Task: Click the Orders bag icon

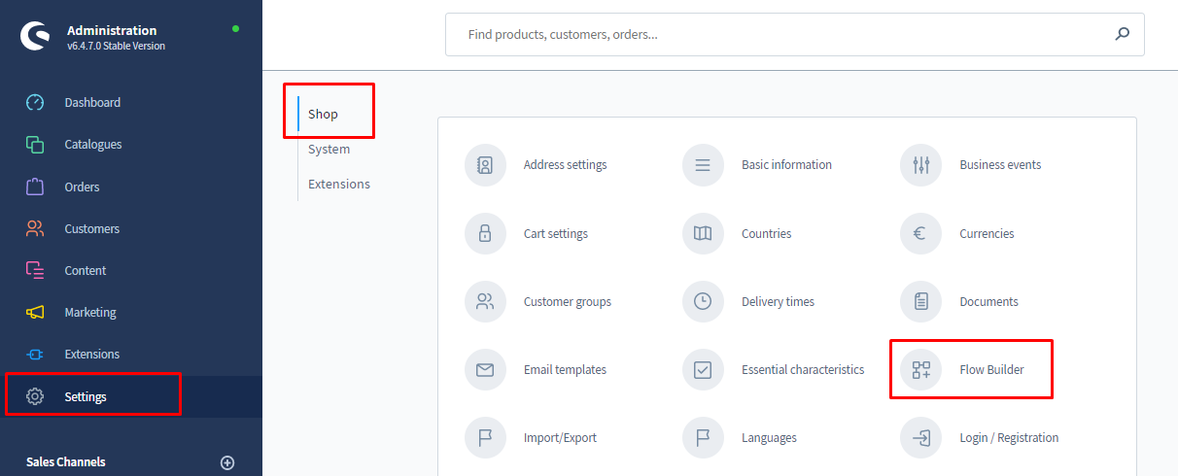Action: (35, 187)
